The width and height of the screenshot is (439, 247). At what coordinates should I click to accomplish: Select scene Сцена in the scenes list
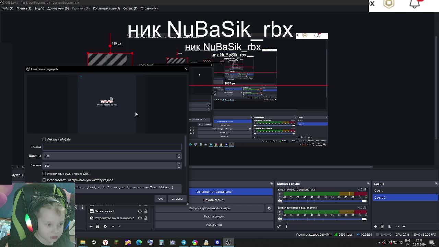point(405,191)
